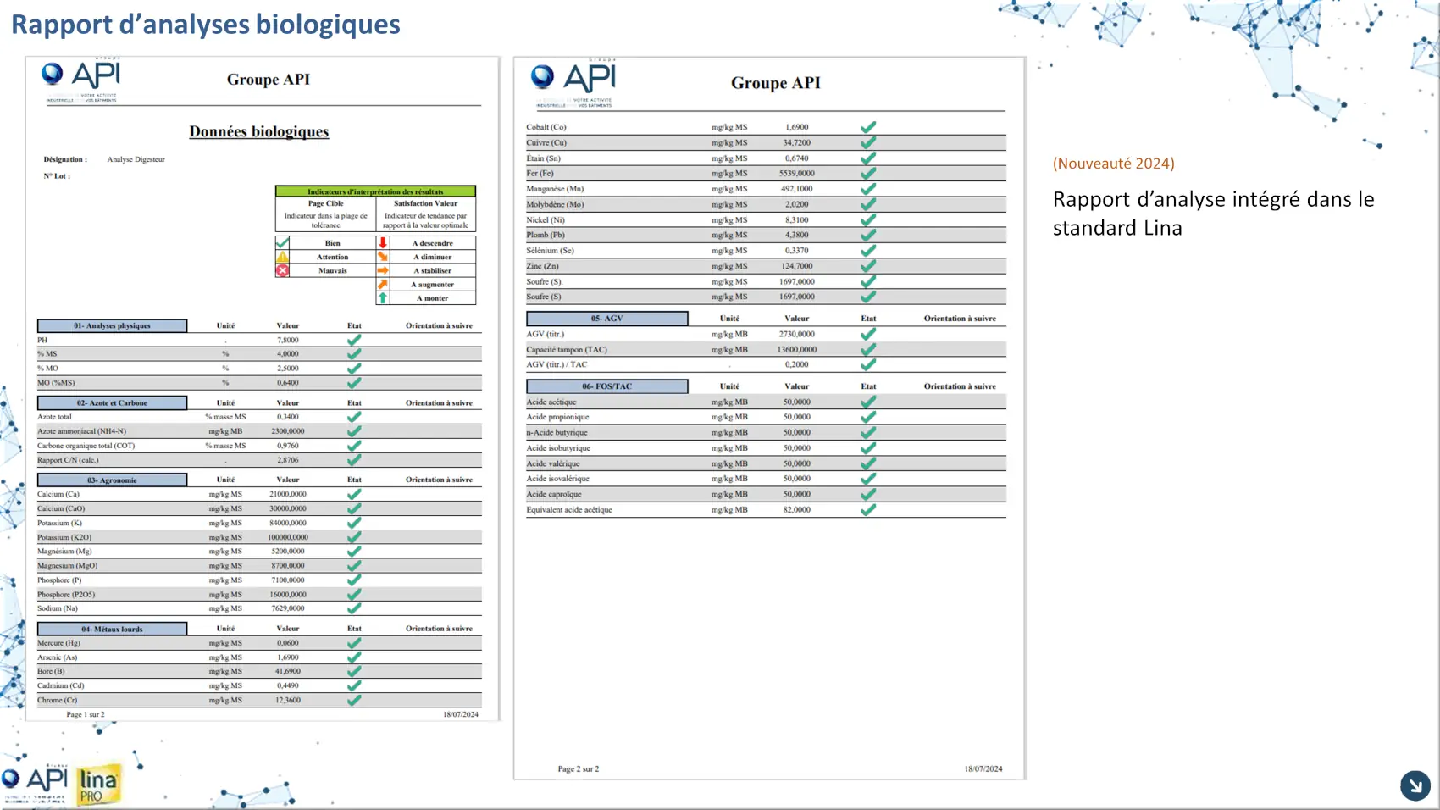Click the green check icon next to Bien

[x=282, y=243]
